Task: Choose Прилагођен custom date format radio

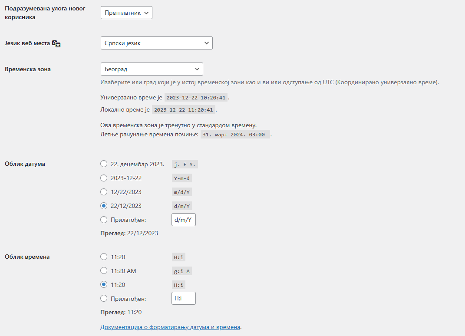Action: (103, 220)
